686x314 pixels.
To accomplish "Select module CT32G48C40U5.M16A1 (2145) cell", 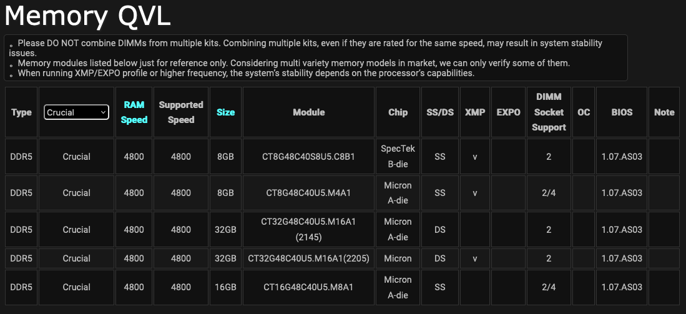I will tap(309, 230).
